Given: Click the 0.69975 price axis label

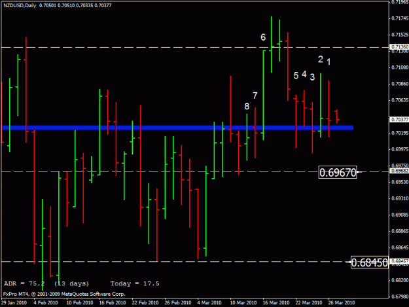Looking at the screenshot, I should tap(400, 149).
